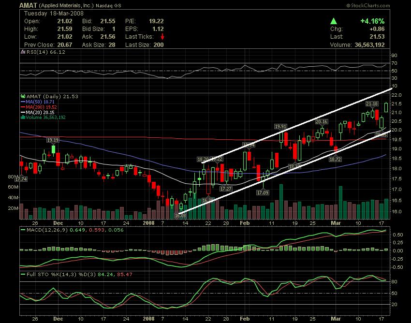This screenshot has height=323, width=411.
Task: Click the stochastic %K value 84.24
Action: pos(105,275)
